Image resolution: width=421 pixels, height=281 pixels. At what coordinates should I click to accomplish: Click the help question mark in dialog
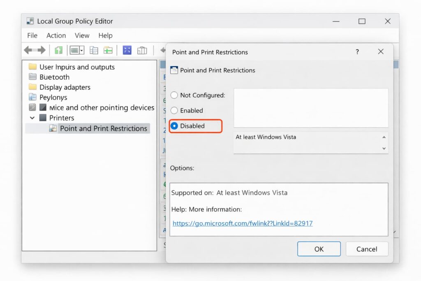point(357,52)
